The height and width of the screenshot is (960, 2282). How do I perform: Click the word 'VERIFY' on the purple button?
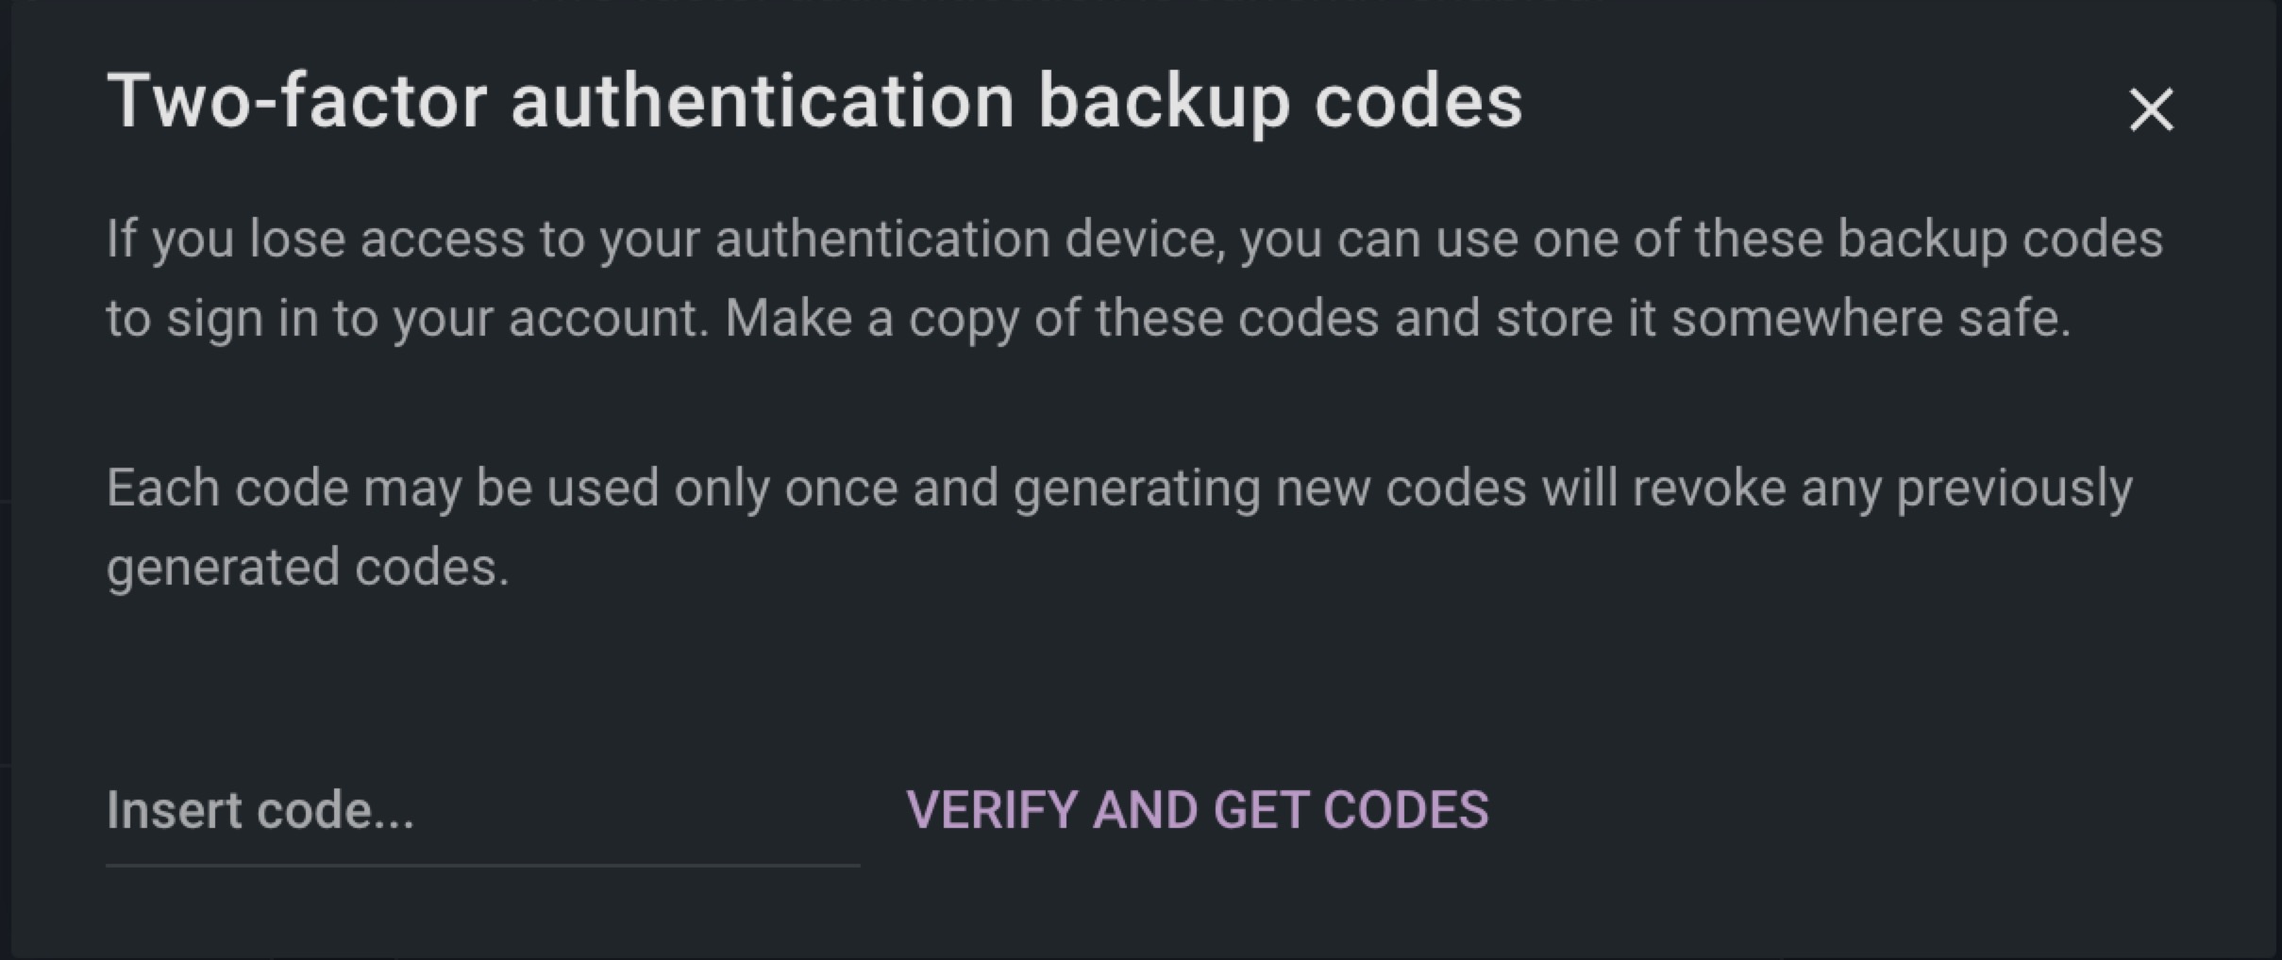pos(991,810)
